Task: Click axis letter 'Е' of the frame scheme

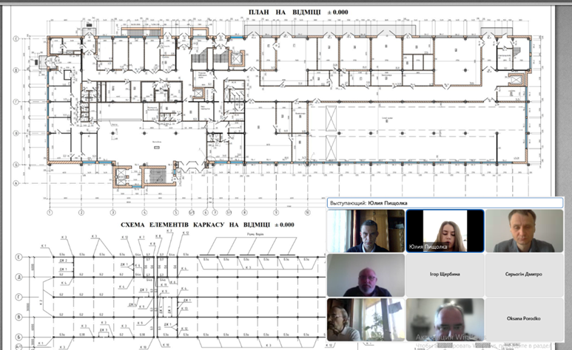Action: point(18,257)
